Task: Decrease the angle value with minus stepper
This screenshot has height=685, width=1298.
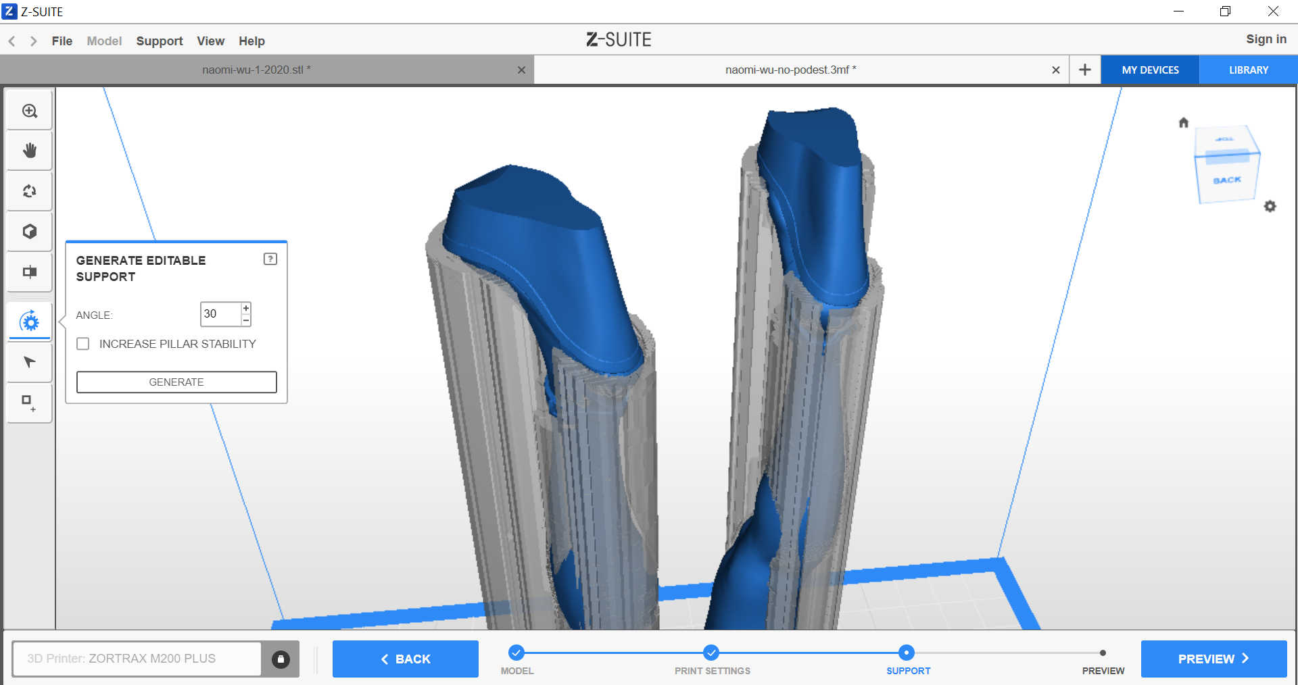Action: coord(246,320)
